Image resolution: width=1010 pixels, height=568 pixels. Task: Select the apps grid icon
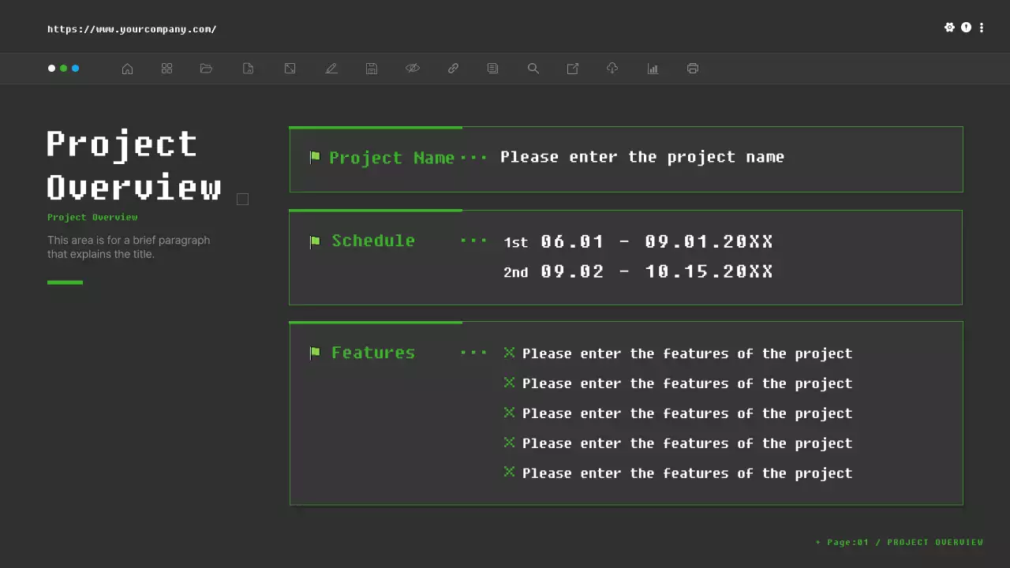tap(166, 69)
